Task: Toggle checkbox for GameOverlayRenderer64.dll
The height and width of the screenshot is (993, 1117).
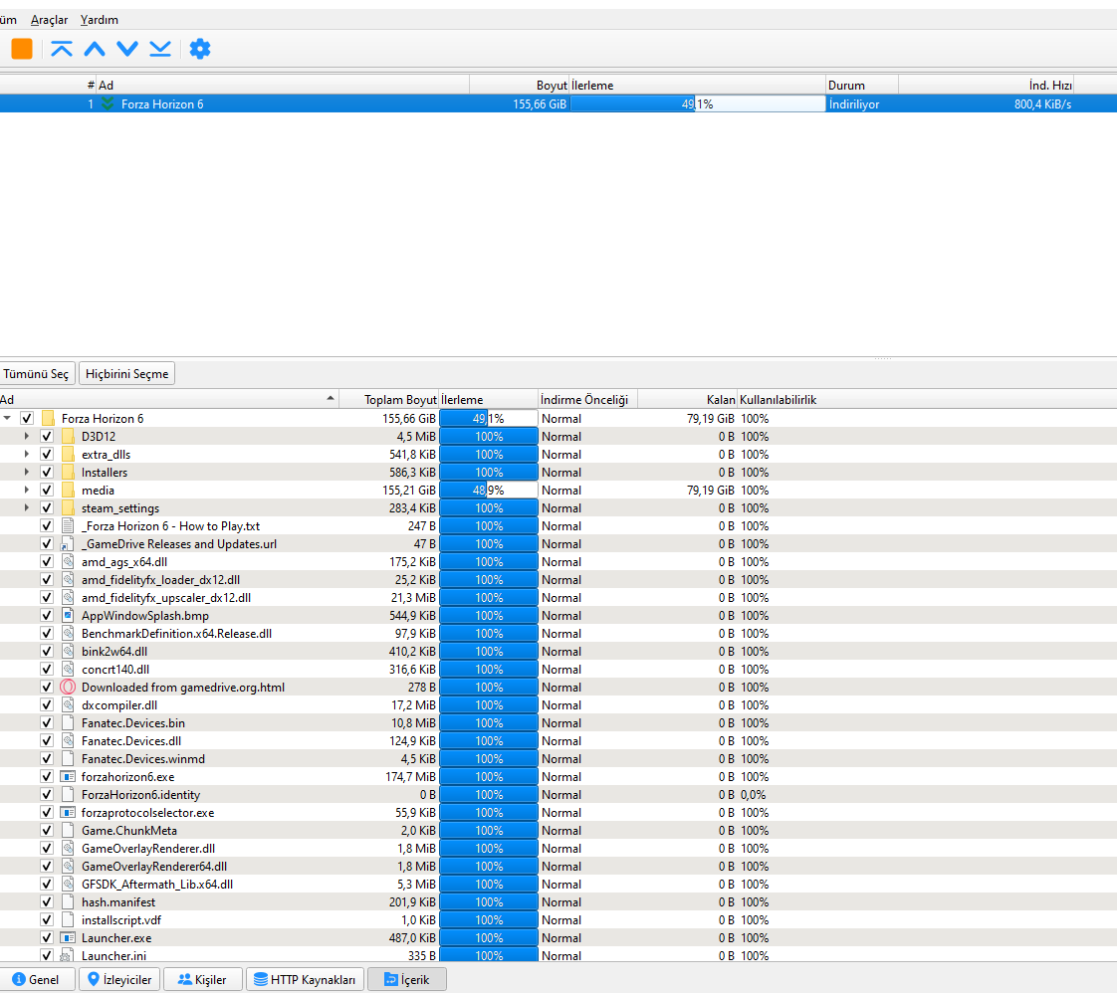Action: point(47,867)
